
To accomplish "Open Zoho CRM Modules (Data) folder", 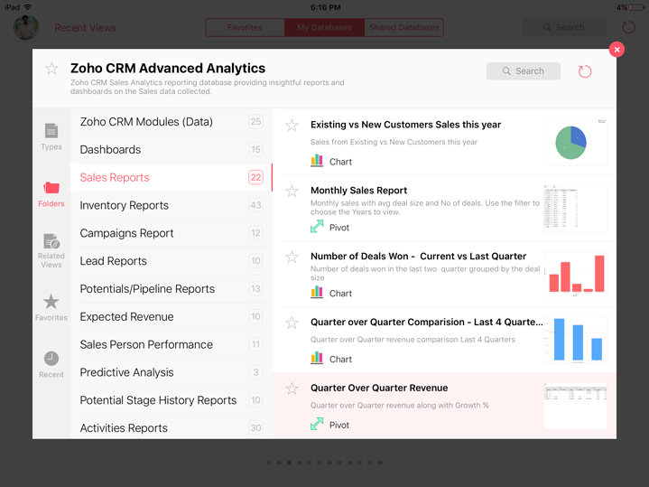I will pyautogui.click(x=172, y=122).
